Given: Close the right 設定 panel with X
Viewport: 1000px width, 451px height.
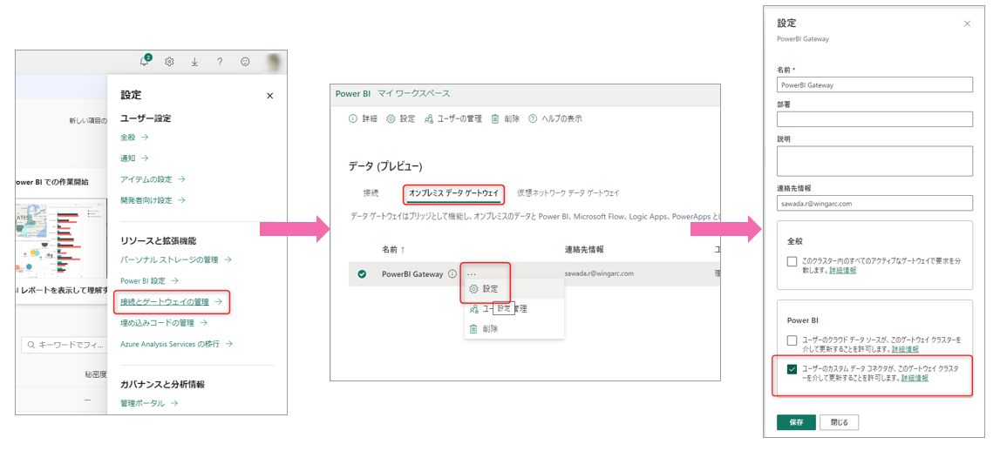Looking at the screenshot, I should pos(967,24).
